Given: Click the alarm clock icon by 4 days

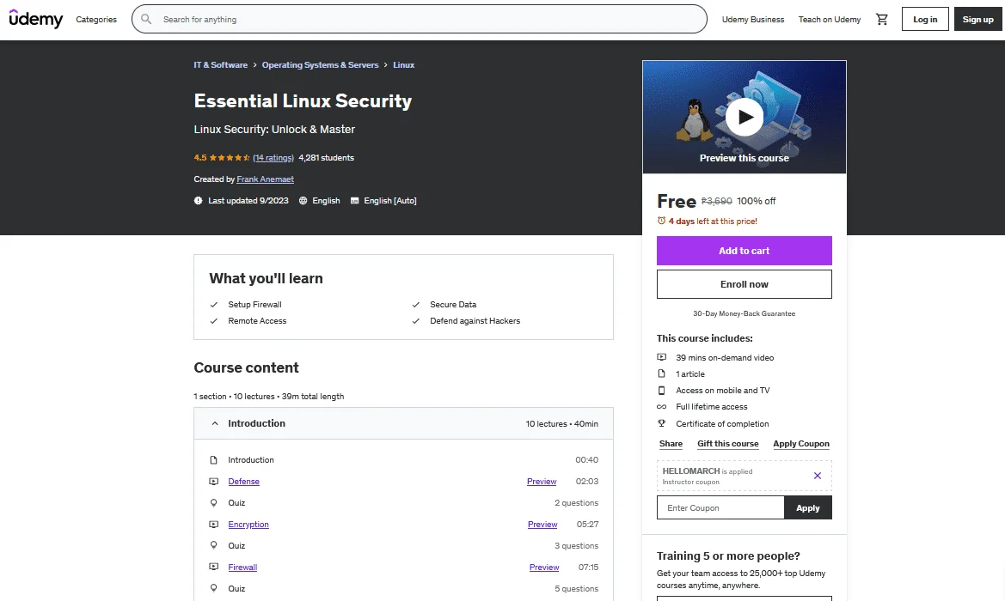Looking at the screenshot, I should [661, 221].
